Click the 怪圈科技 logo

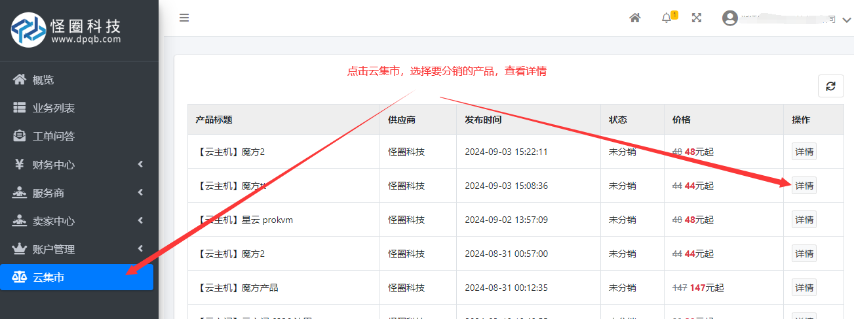click(x=66, y=30)
